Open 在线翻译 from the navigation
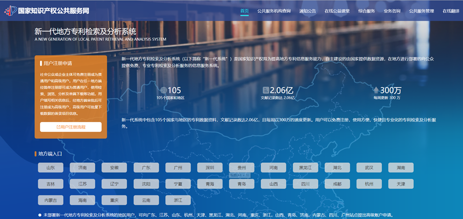 click(x=451, y=11)
